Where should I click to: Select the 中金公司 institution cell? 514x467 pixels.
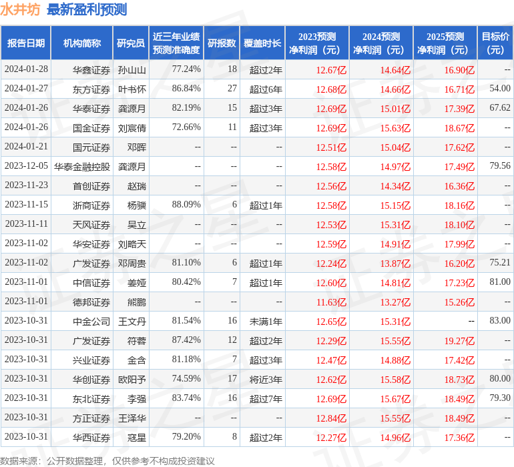tap(91, 322)
